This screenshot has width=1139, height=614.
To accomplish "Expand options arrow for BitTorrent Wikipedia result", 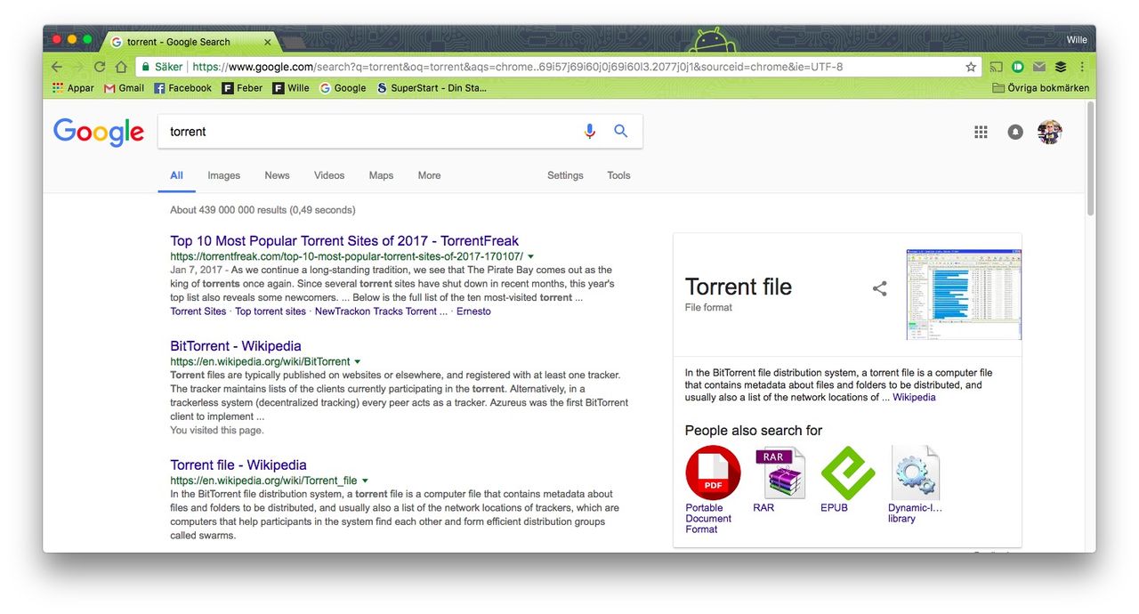I will pyautogui.click(x=358, y=362).
